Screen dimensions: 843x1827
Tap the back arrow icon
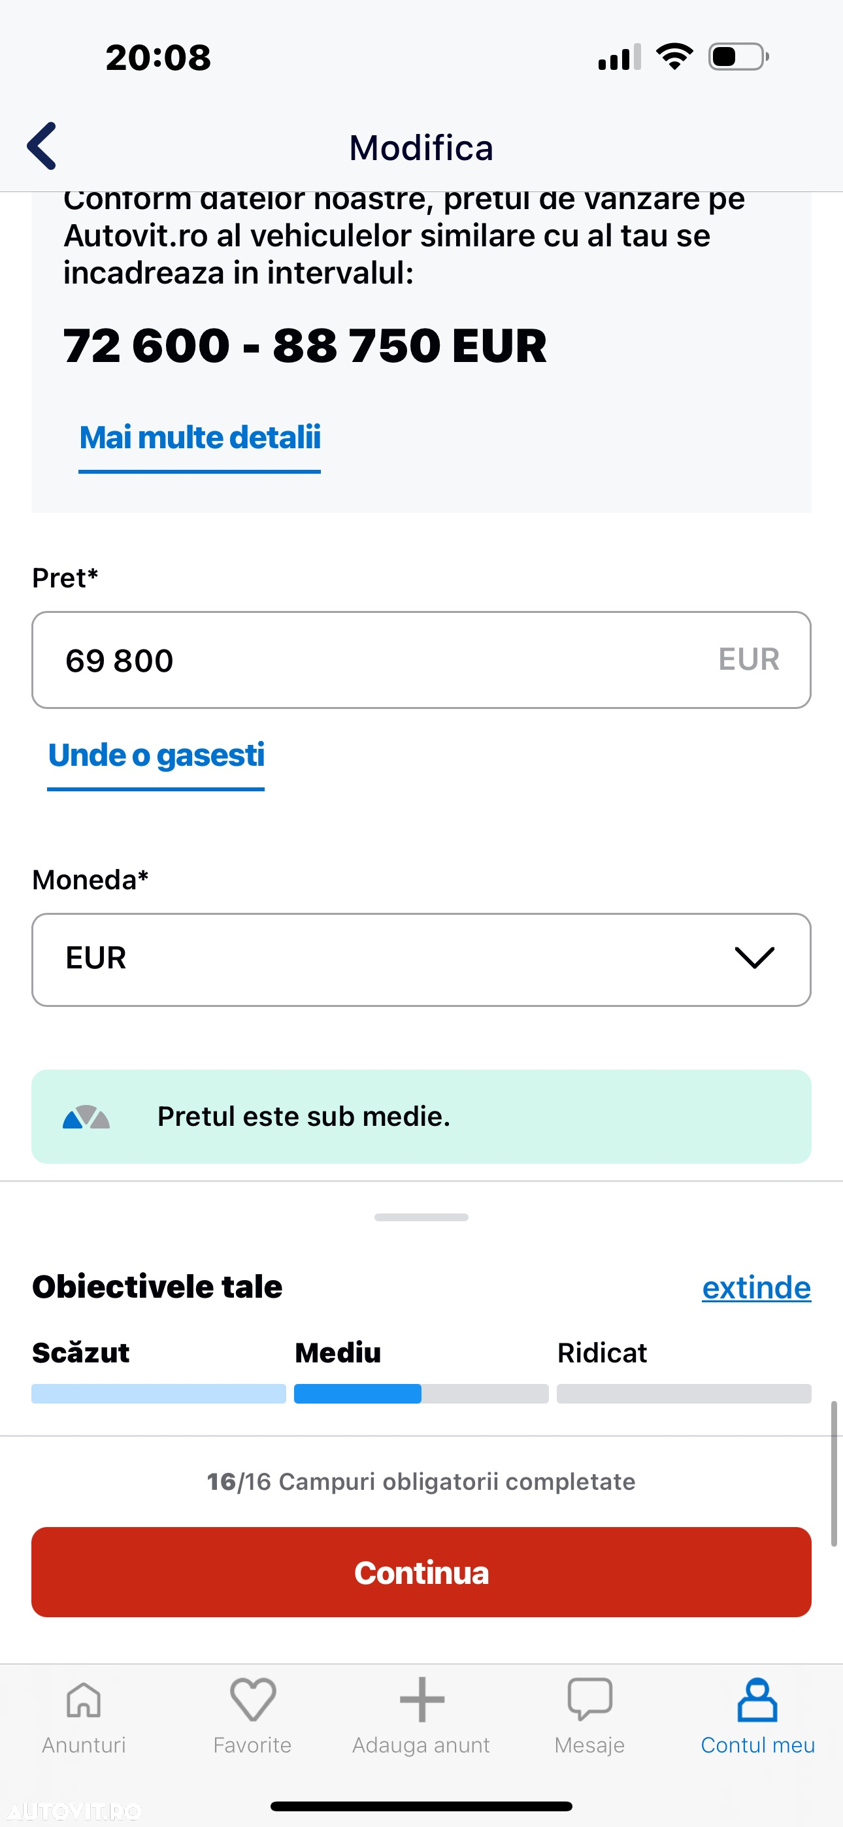click(x=42, y=146)
